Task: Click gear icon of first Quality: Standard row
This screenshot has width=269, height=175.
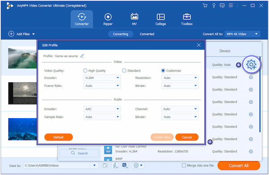Action: [251, 77]
